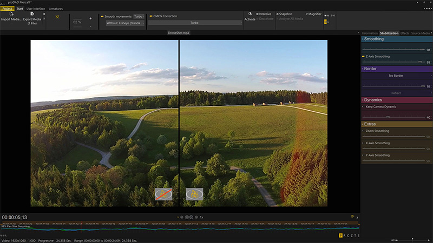Select the unstabilized original view icon
The height and width of the screenshot is (243, 433).
tap(163, 194)
